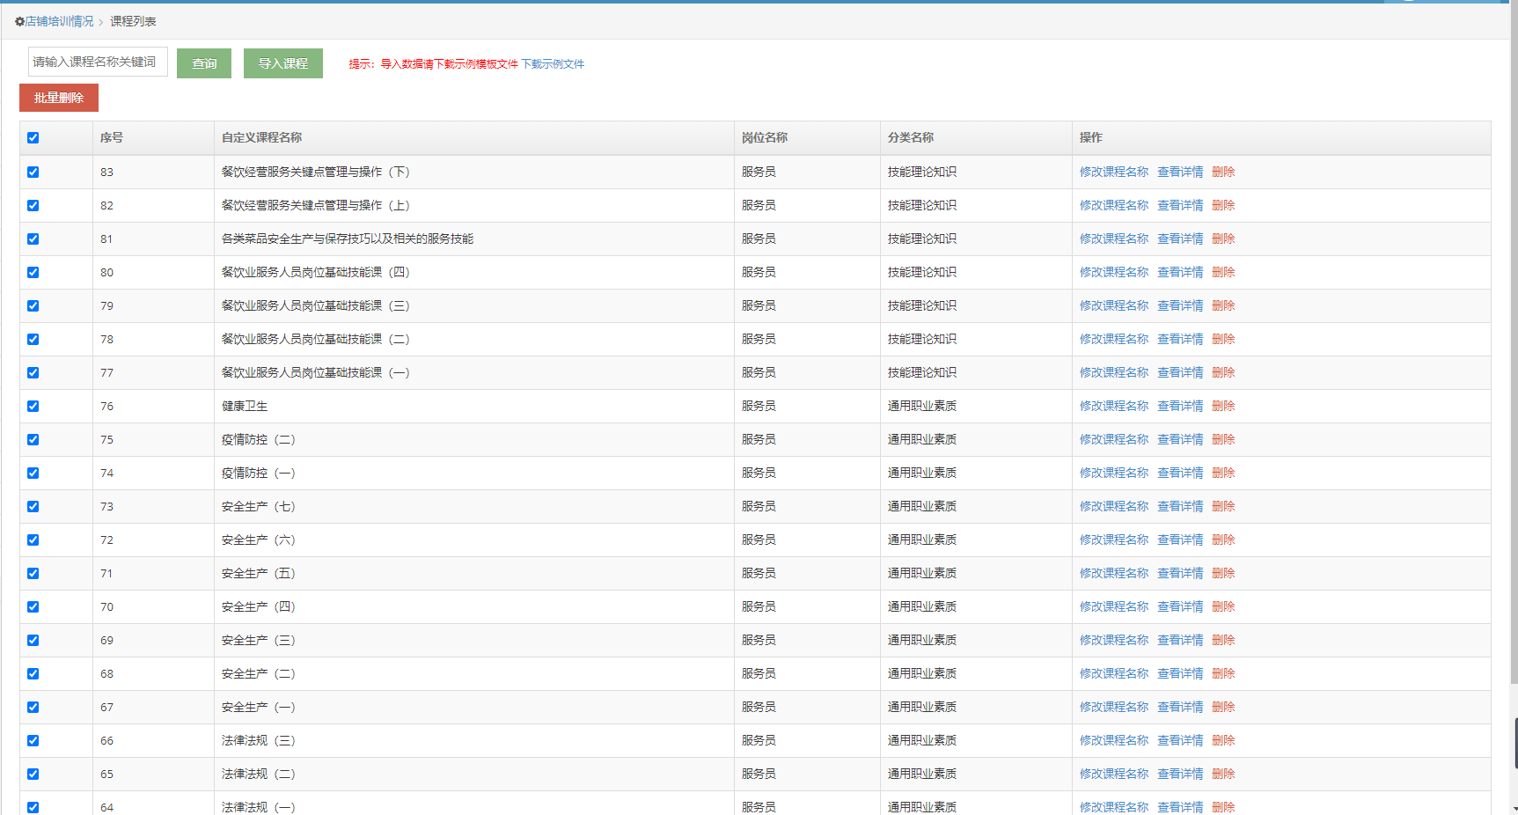Click the vertical scrollbar on the right edge

pos(1513,352)
